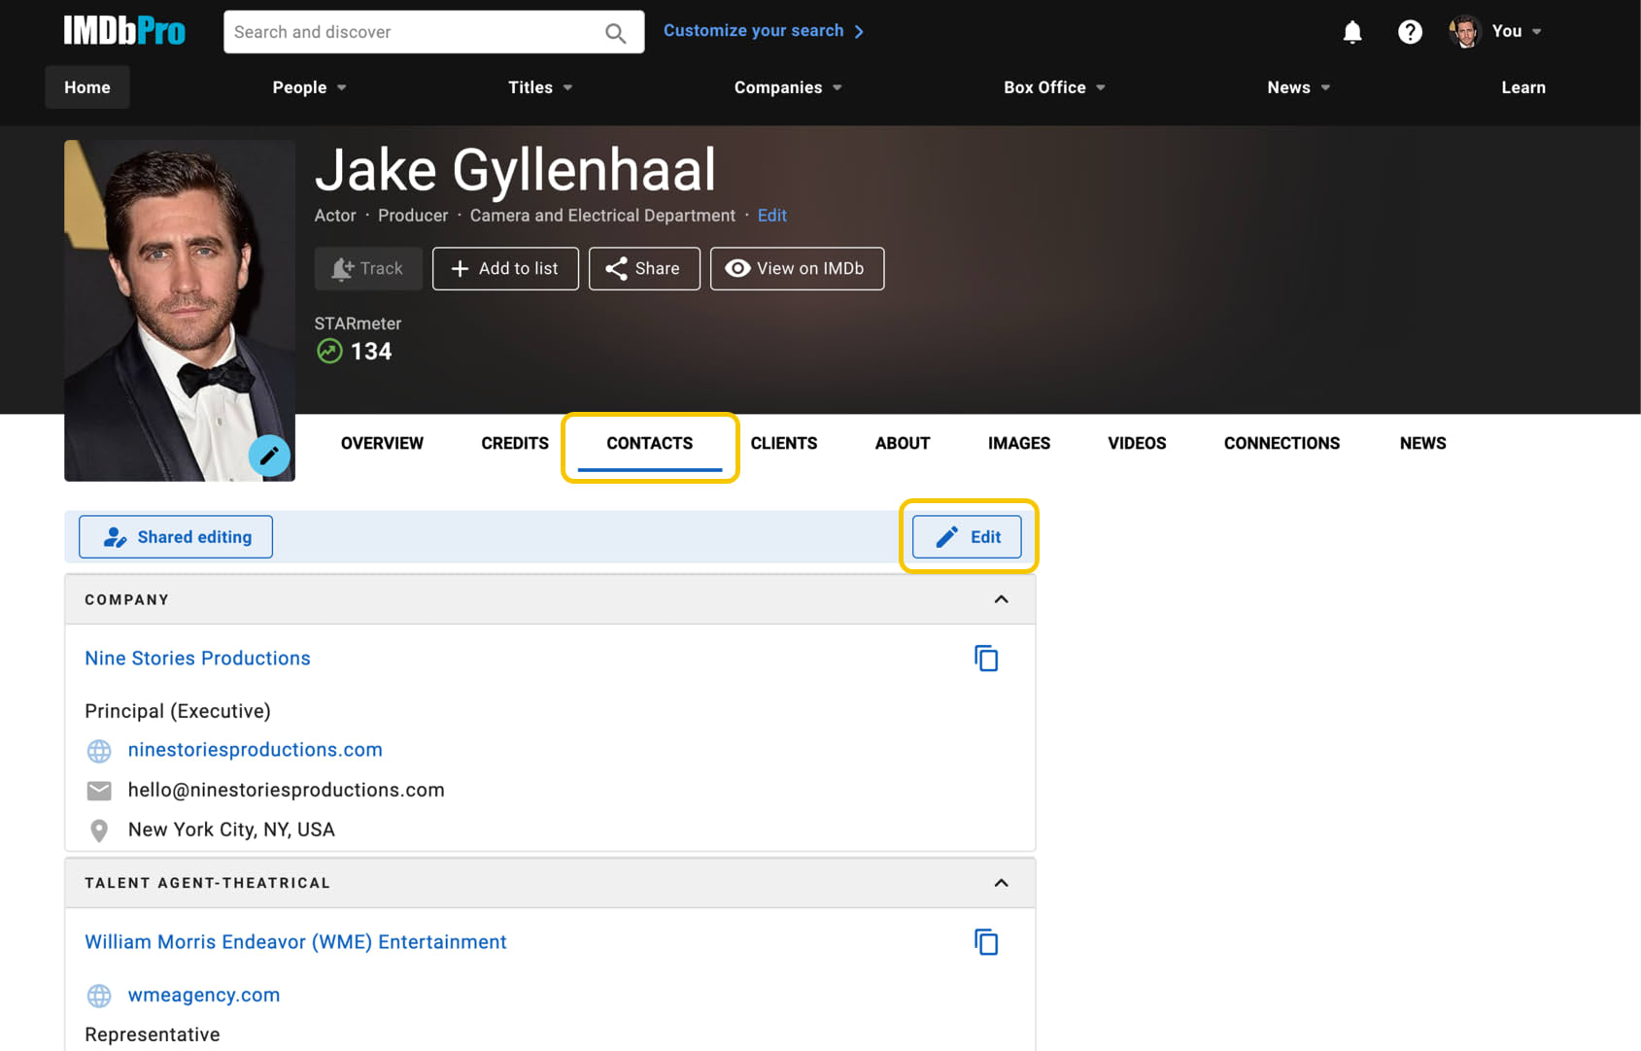Open the ninestoriesproductions.com website link
Image resolution: width=1641 pixels, height=1051 pixels.
pyautogui.click(x=255, y=749)
